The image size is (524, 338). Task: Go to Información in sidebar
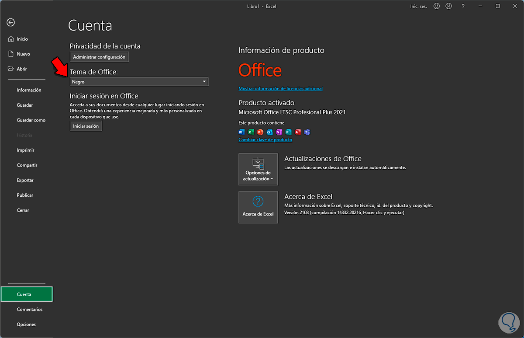[29, 90]
